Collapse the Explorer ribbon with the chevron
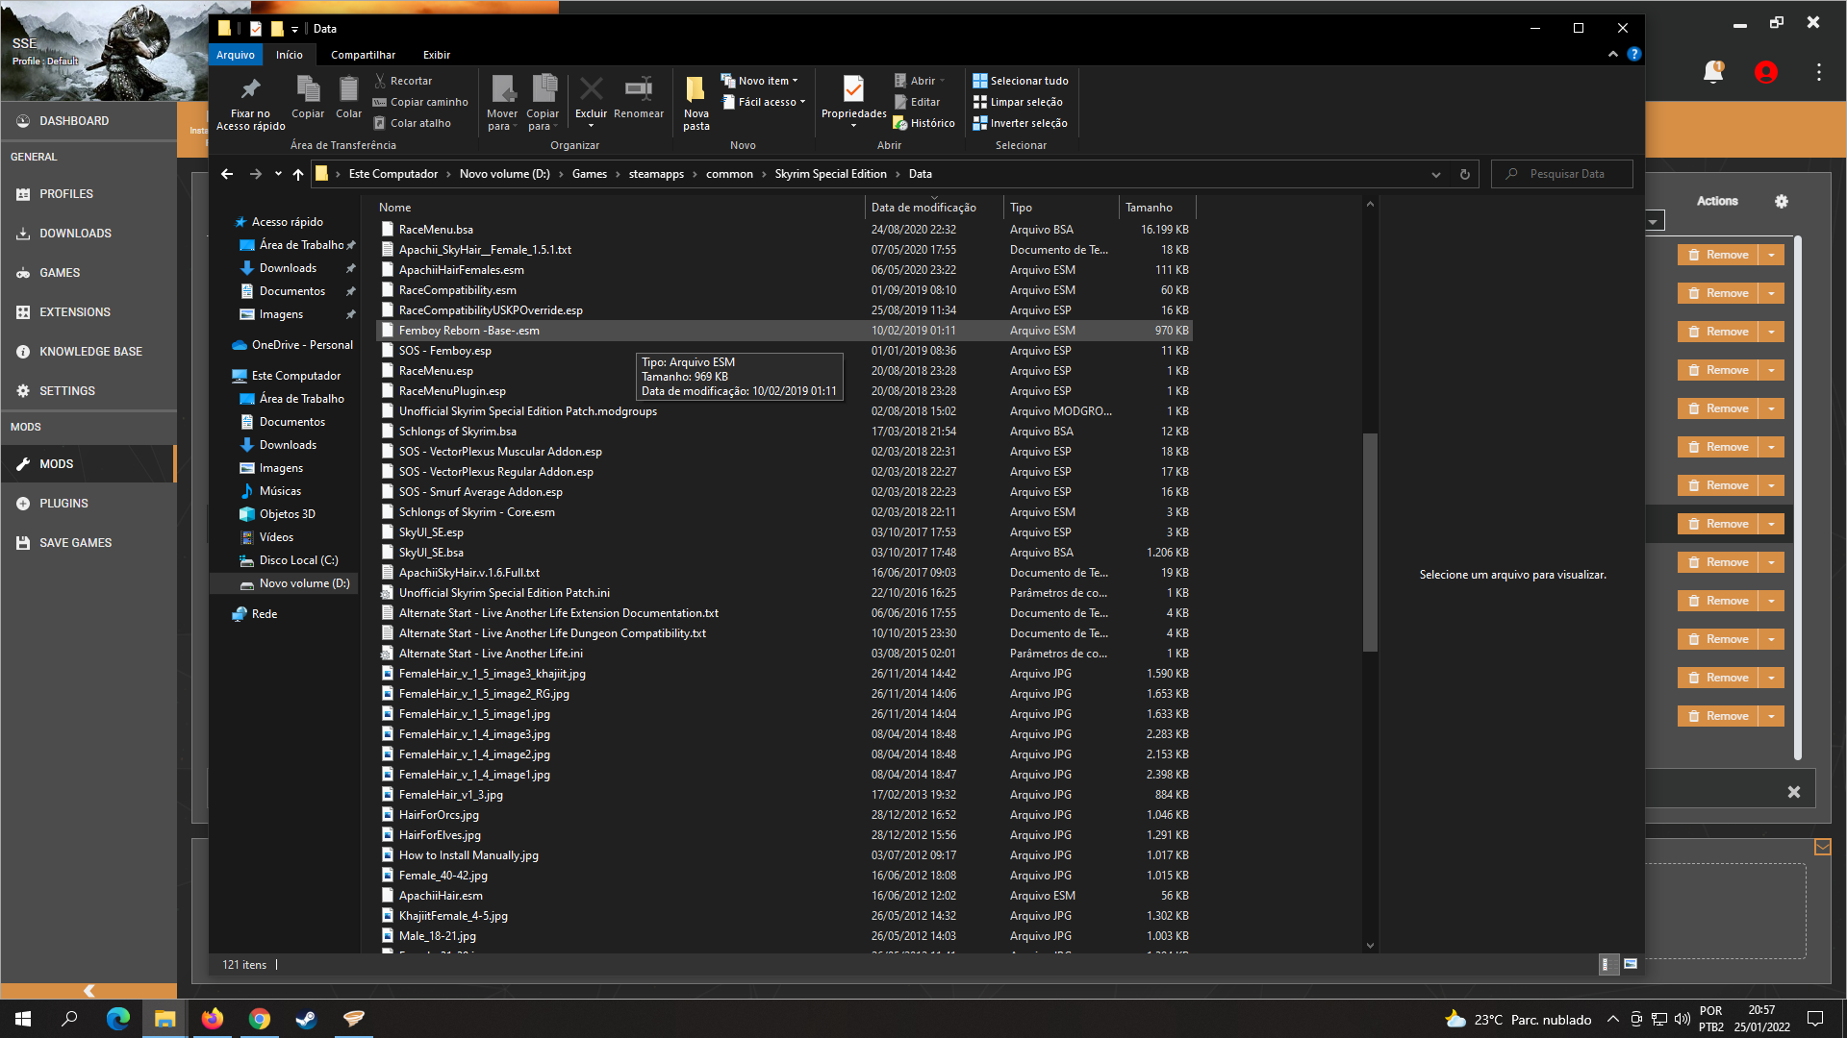The image size is (1847, 1038). click(1612, 55)
